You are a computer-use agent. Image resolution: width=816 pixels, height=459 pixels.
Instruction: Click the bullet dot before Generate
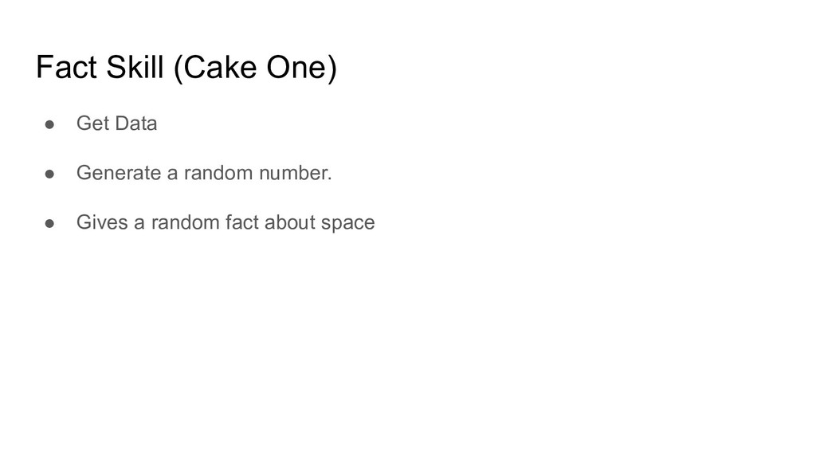click(x=50, y=174)
